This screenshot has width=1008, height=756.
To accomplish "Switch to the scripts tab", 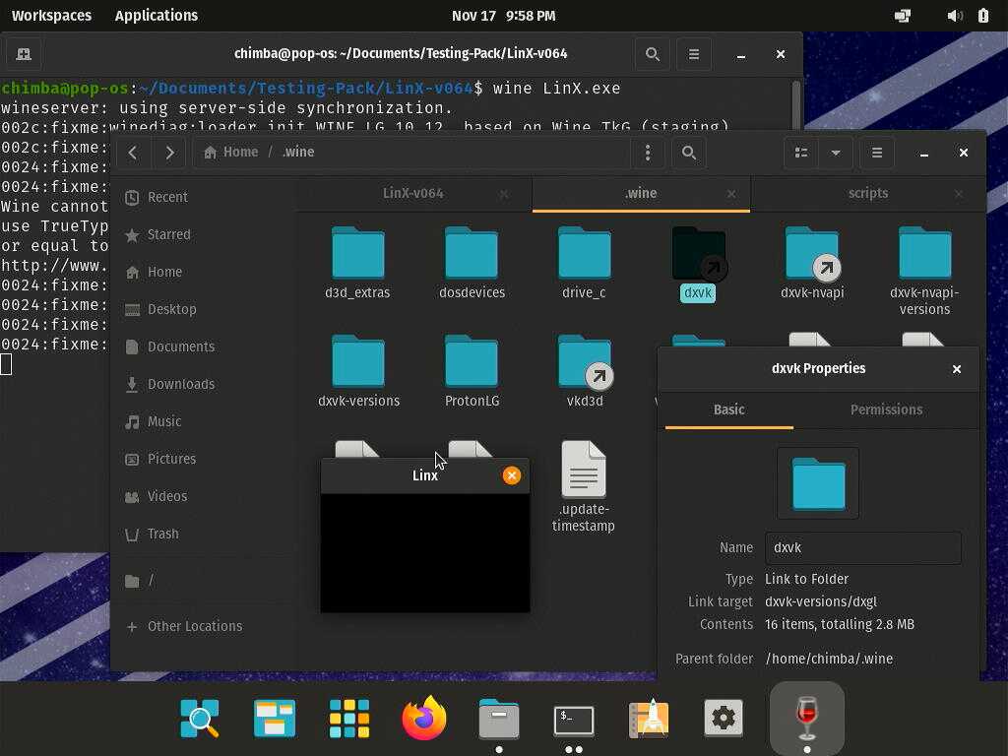I will point(867,194).
